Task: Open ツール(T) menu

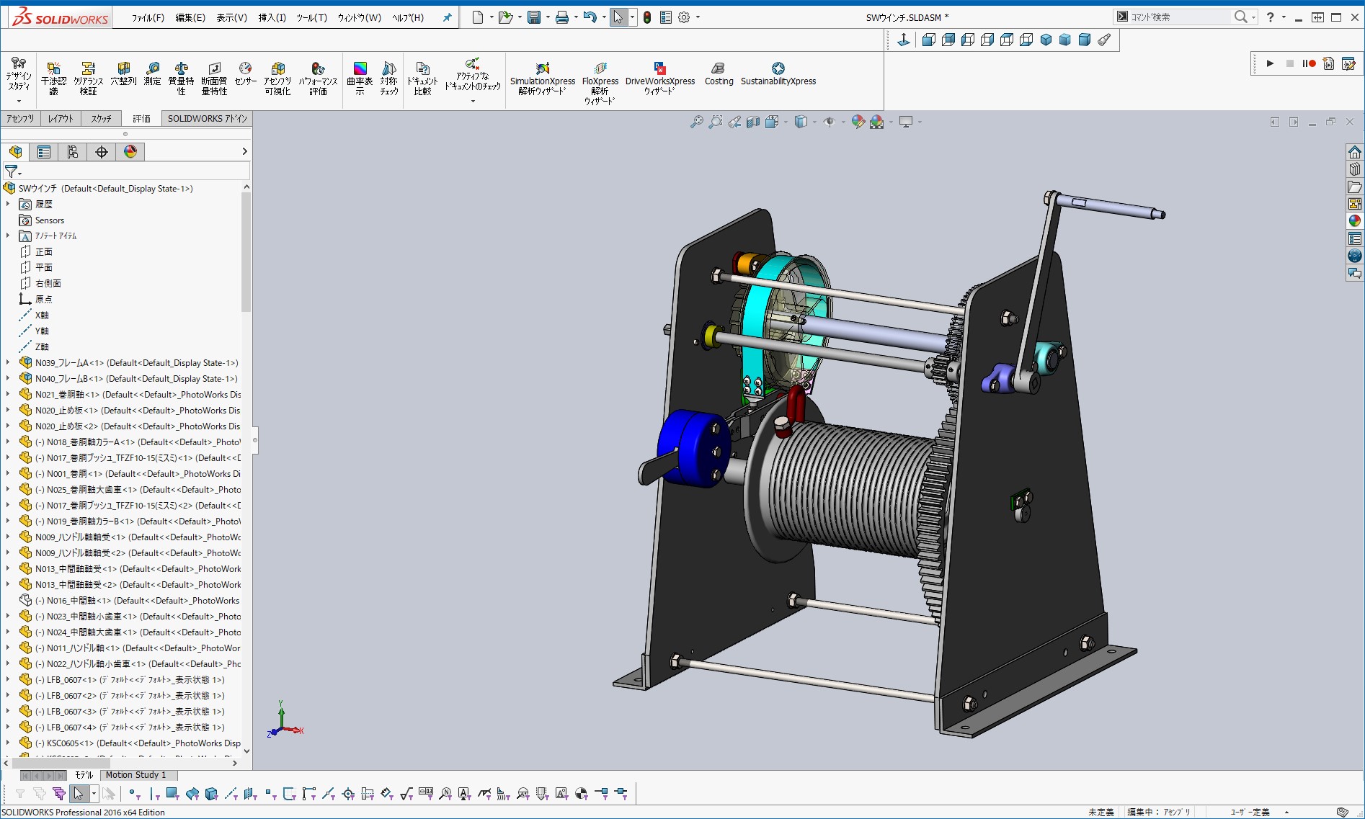Action: tap(311, 17)
